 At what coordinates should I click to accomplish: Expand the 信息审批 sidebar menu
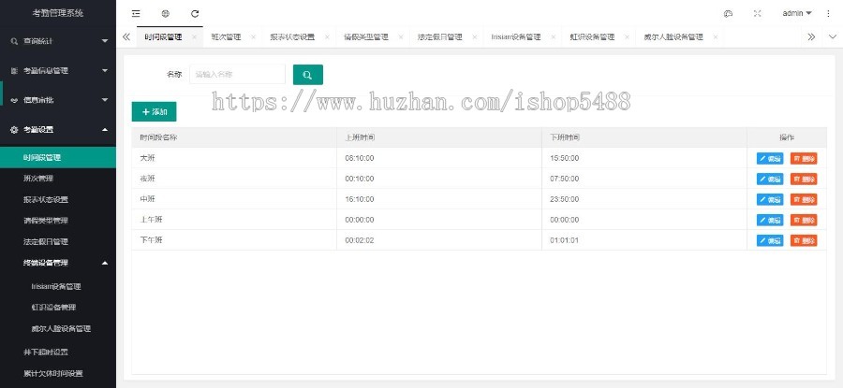click(x=105, y=100)
